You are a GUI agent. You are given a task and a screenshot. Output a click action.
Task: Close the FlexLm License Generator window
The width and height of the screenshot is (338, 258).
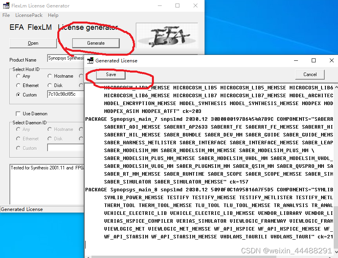tap(195, 5)
